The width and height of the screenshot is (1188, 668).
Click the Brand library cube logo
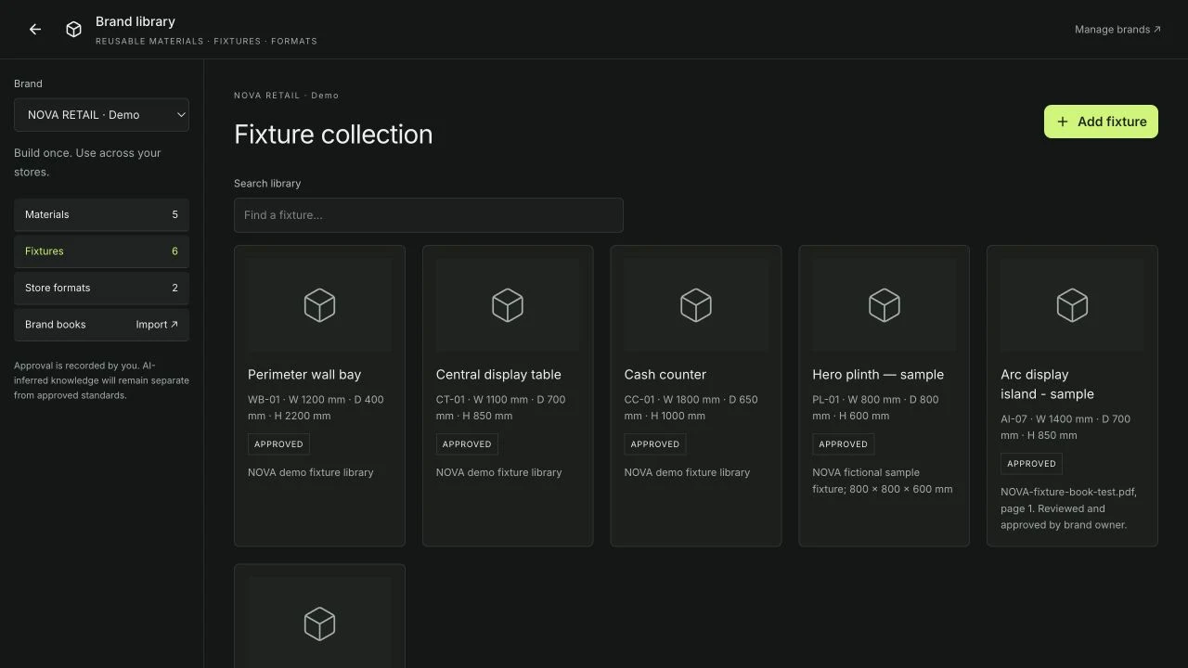pyautogui.click(x=74, y=30)
